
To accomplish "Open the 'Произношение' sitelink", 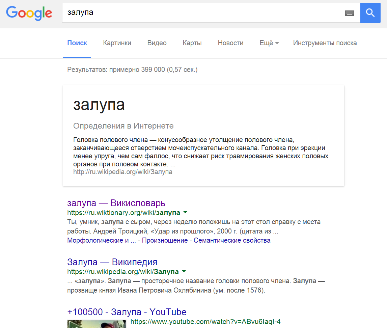I will [165, 240].
